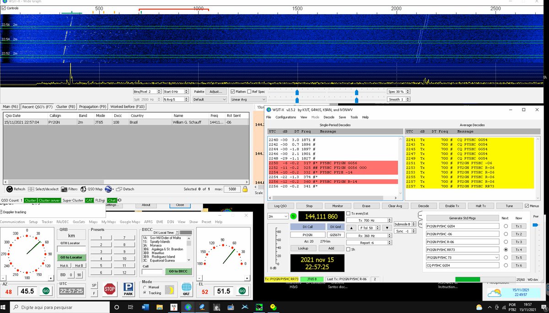Click the Cortana circle icon on taskbar
This screenshot has width=549, height=313.
coord(117,307)
